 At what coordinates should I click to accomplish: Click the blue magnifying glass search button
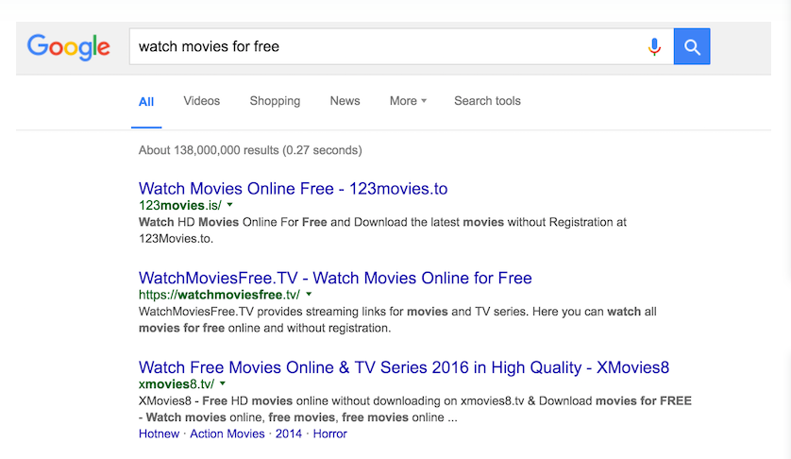pyautogui.click(x=691, y=46)
